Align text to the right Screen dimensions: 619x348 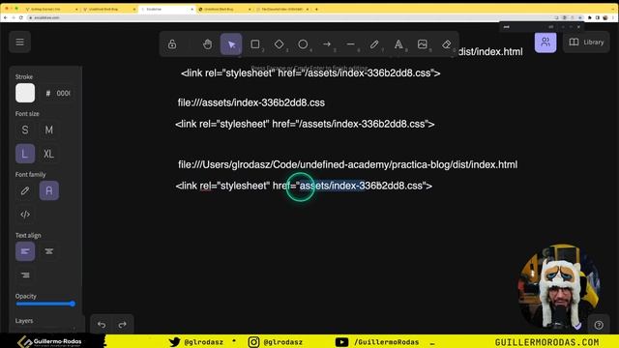tap(25, 275)
